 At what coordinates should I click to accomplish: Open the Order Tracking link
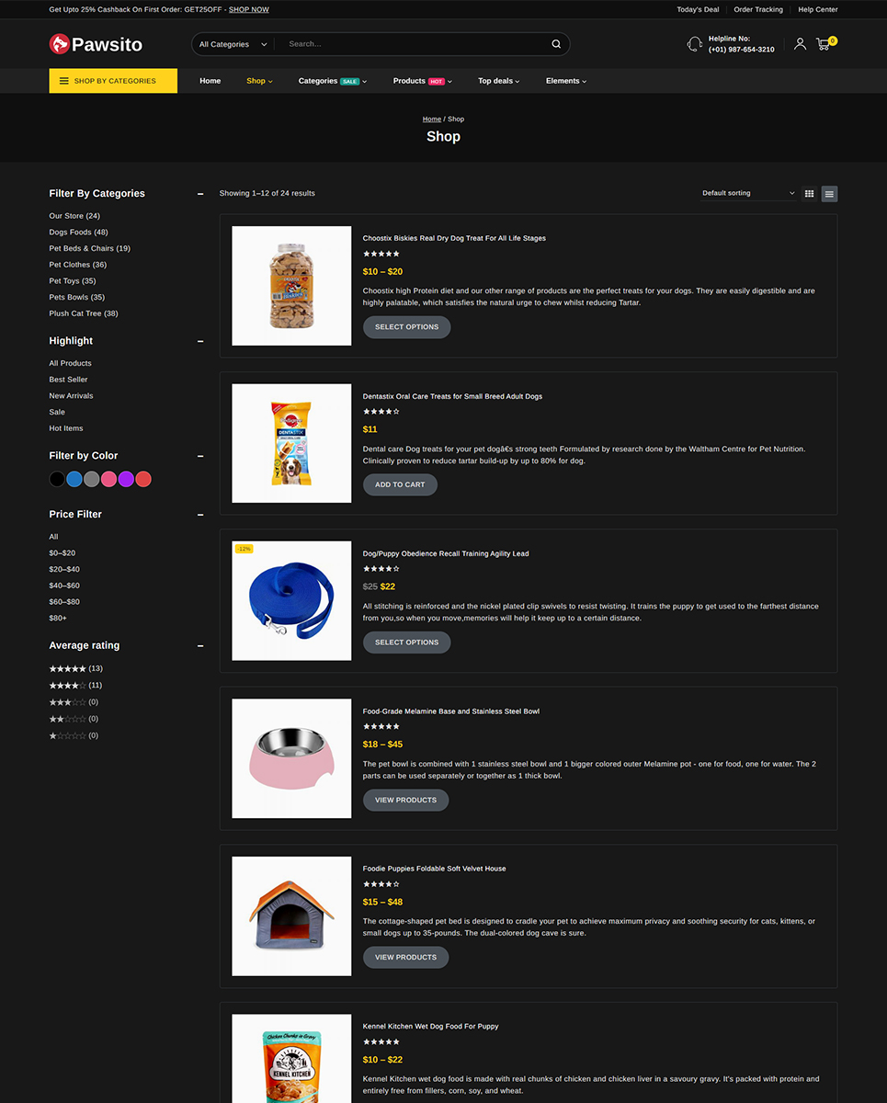pyautogui.click(x=758, y=9)
